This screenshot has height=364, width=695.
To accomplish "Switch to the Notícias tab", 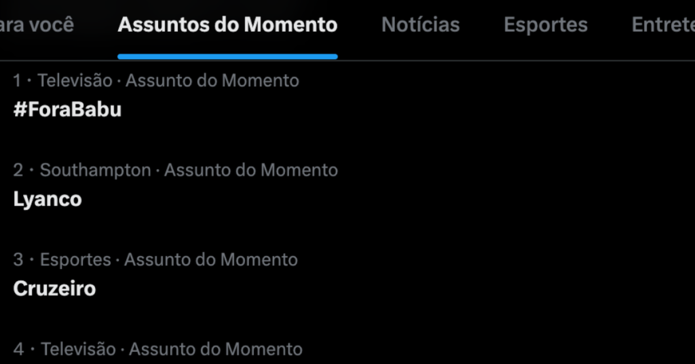I will (420, 25).
